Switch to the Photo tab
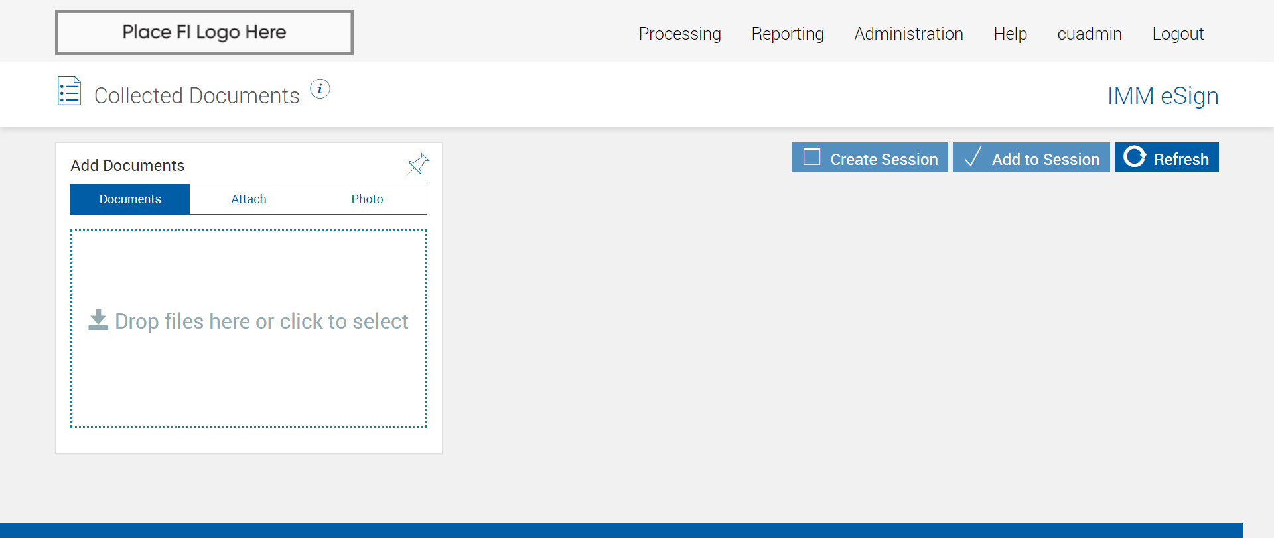The height and width of the screenshot is (538, 1274). (367, 199)
